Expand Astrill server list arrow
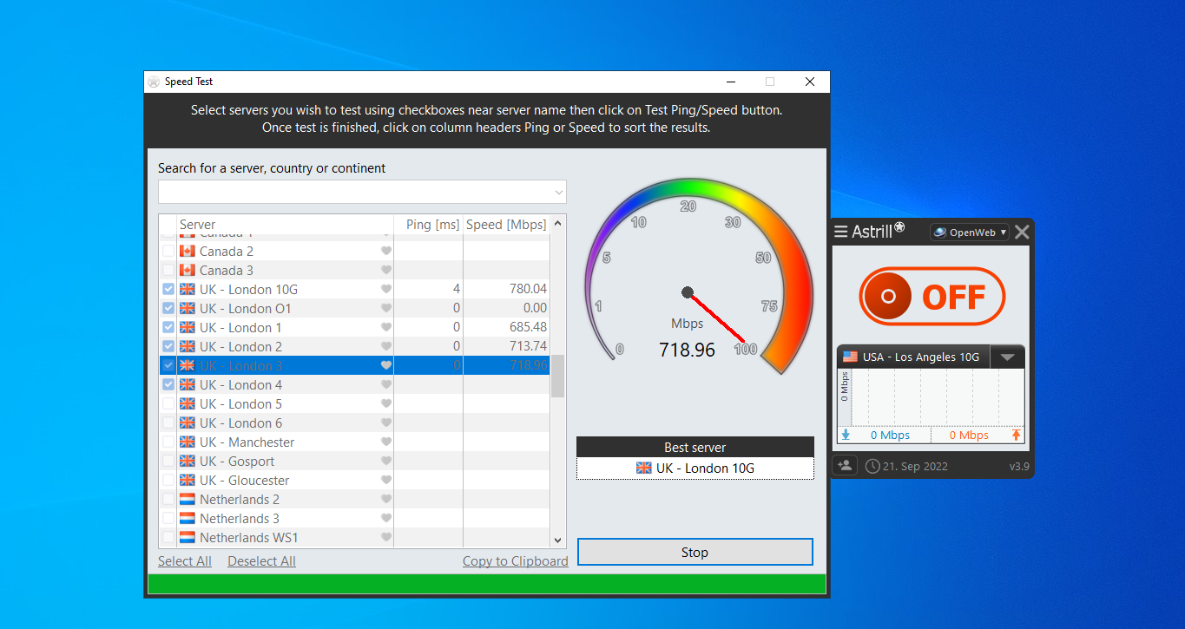Viewport: 1185px width, 629px height. (x=1007, y=357)
